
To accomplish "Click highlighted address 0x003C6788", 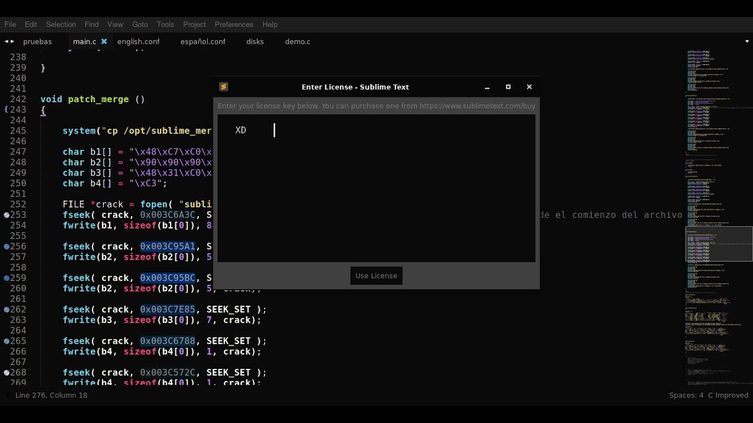I will 168,341.
